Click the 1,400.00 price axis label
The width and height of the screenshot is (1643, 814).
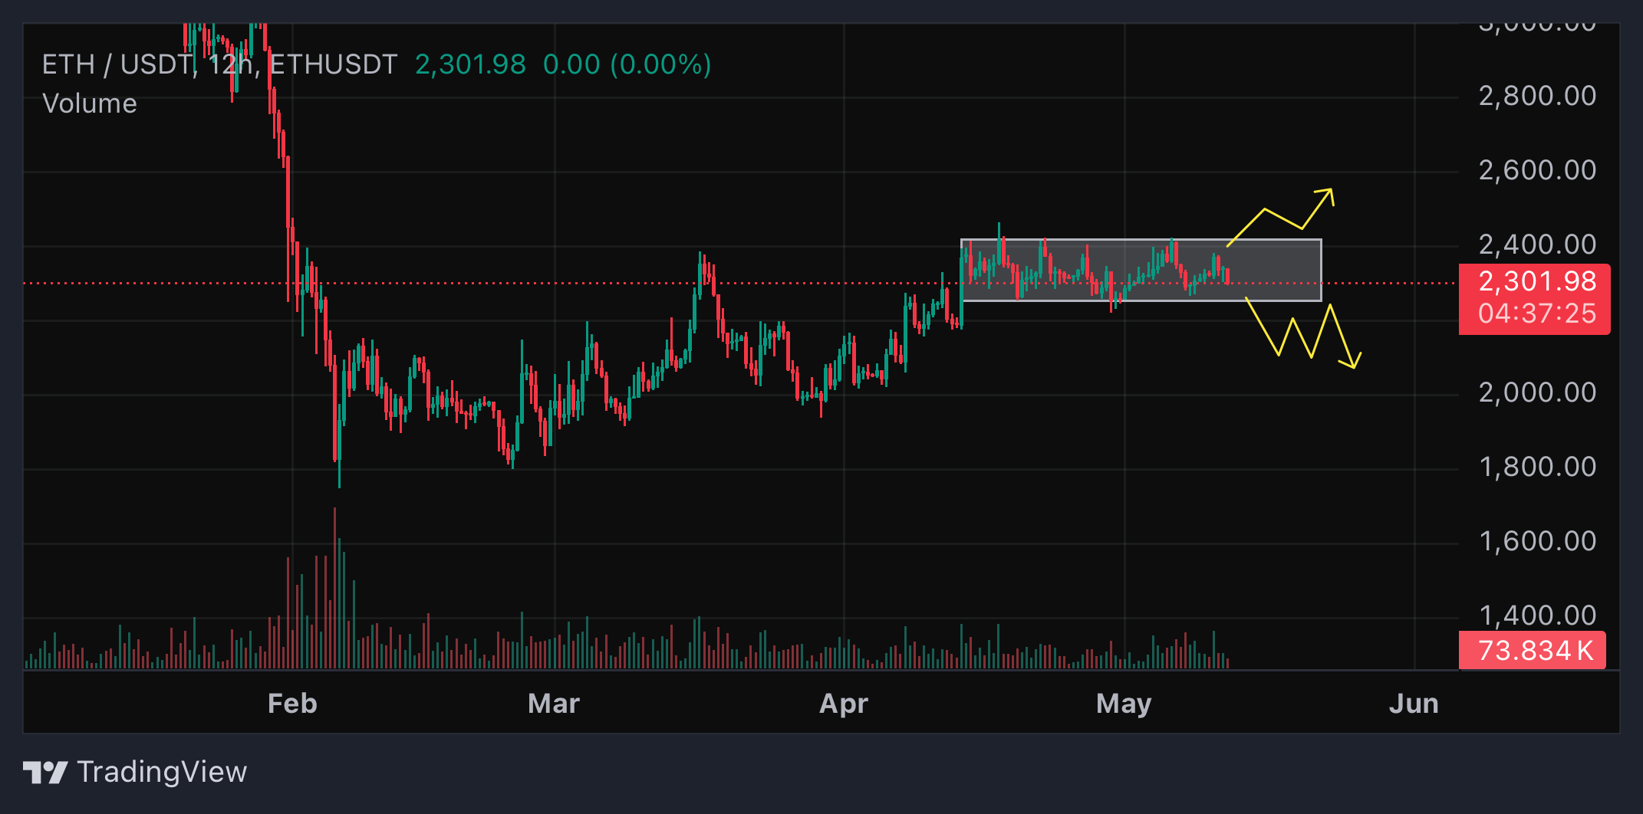tap(1537, 615)
